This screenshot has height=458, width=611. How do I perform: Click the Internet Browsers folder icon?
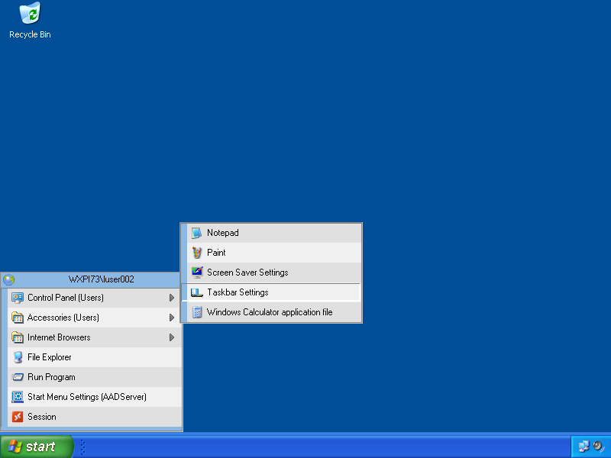point(18,337)
